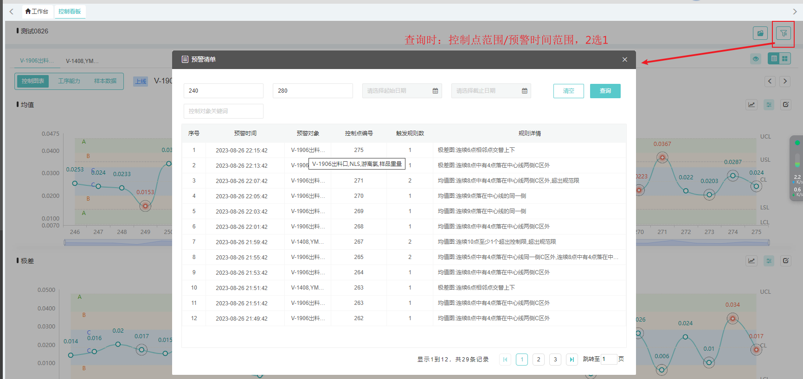Open the folder icon button in dashboard header
This screenshot has height=379, width=803.
click(760, 33)
